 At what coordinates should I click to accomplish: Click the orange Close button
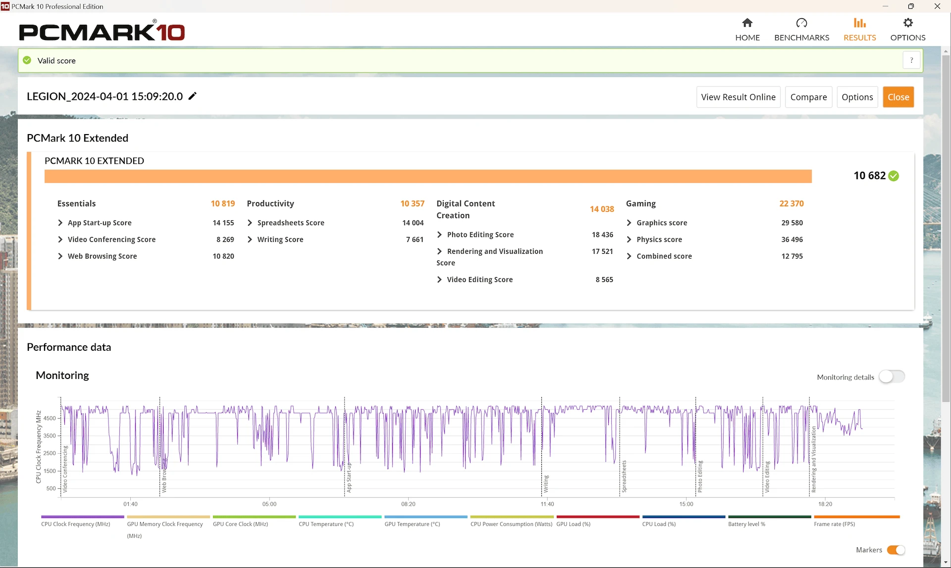point(898,97)
